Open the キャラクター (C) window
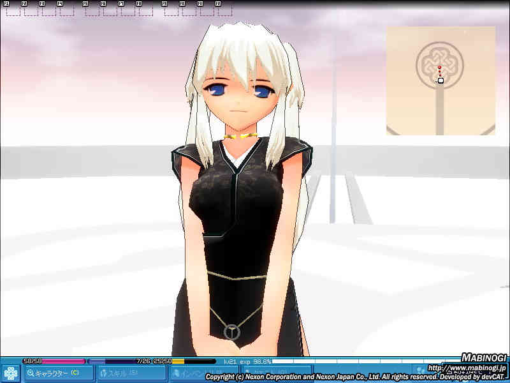The image size is (510, 383). [x=59, y=373]
